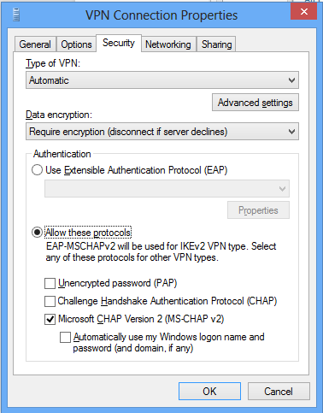This screenshot has height=413, width=323.
Task: Close the VPN Connection Properties dialog
Action: (x=303, y=11)
